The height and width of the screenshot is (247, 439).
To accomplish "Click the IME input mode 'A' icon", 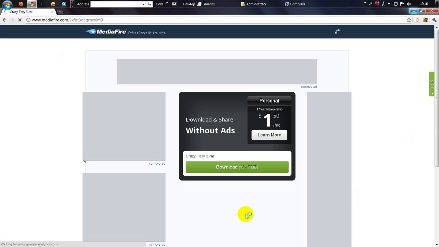I will point(383,4).
